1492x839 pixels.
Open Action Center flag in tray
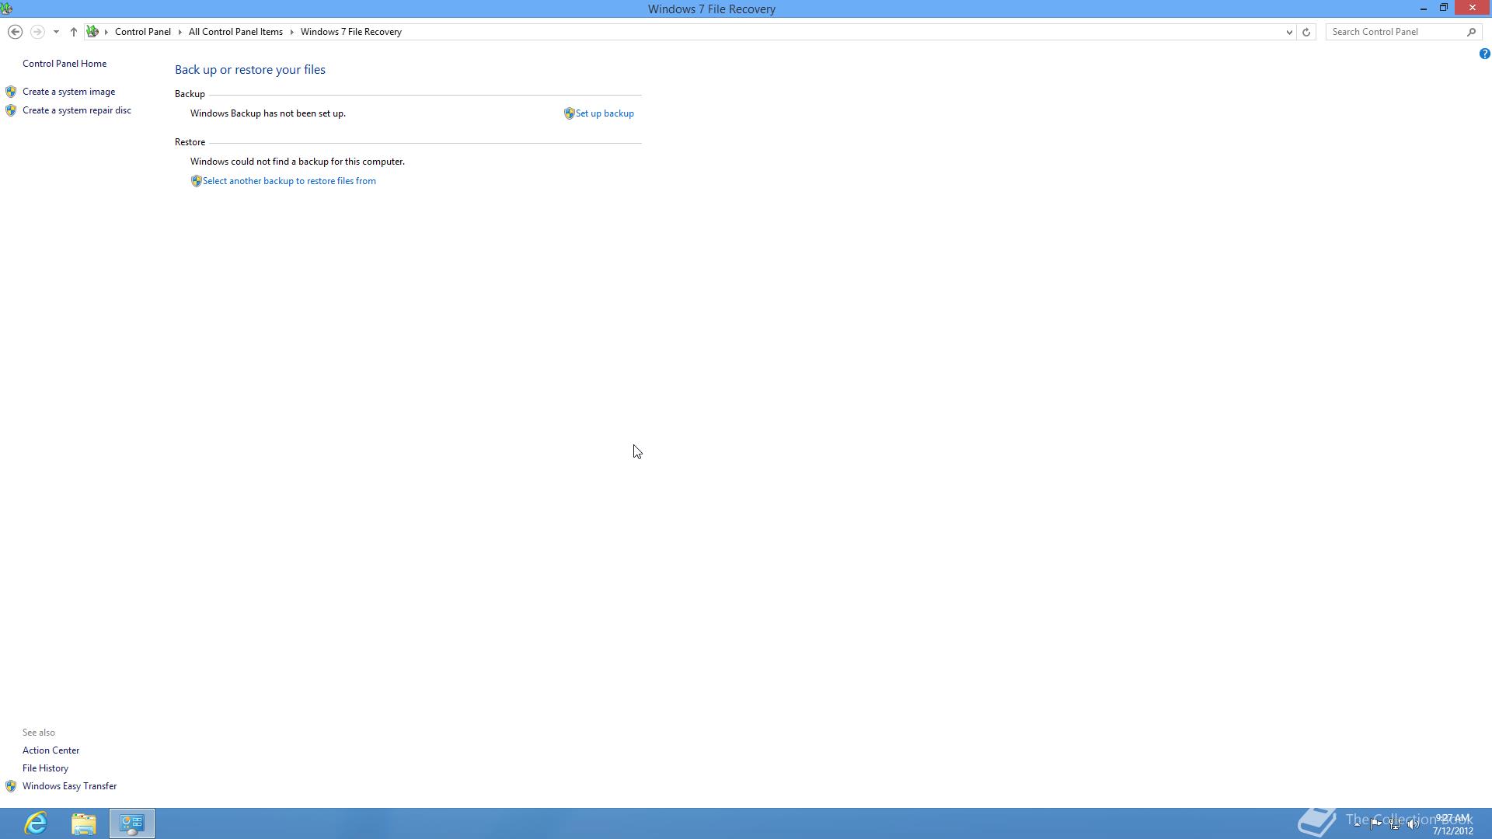pyautogui.click(x=1375, y=823)
